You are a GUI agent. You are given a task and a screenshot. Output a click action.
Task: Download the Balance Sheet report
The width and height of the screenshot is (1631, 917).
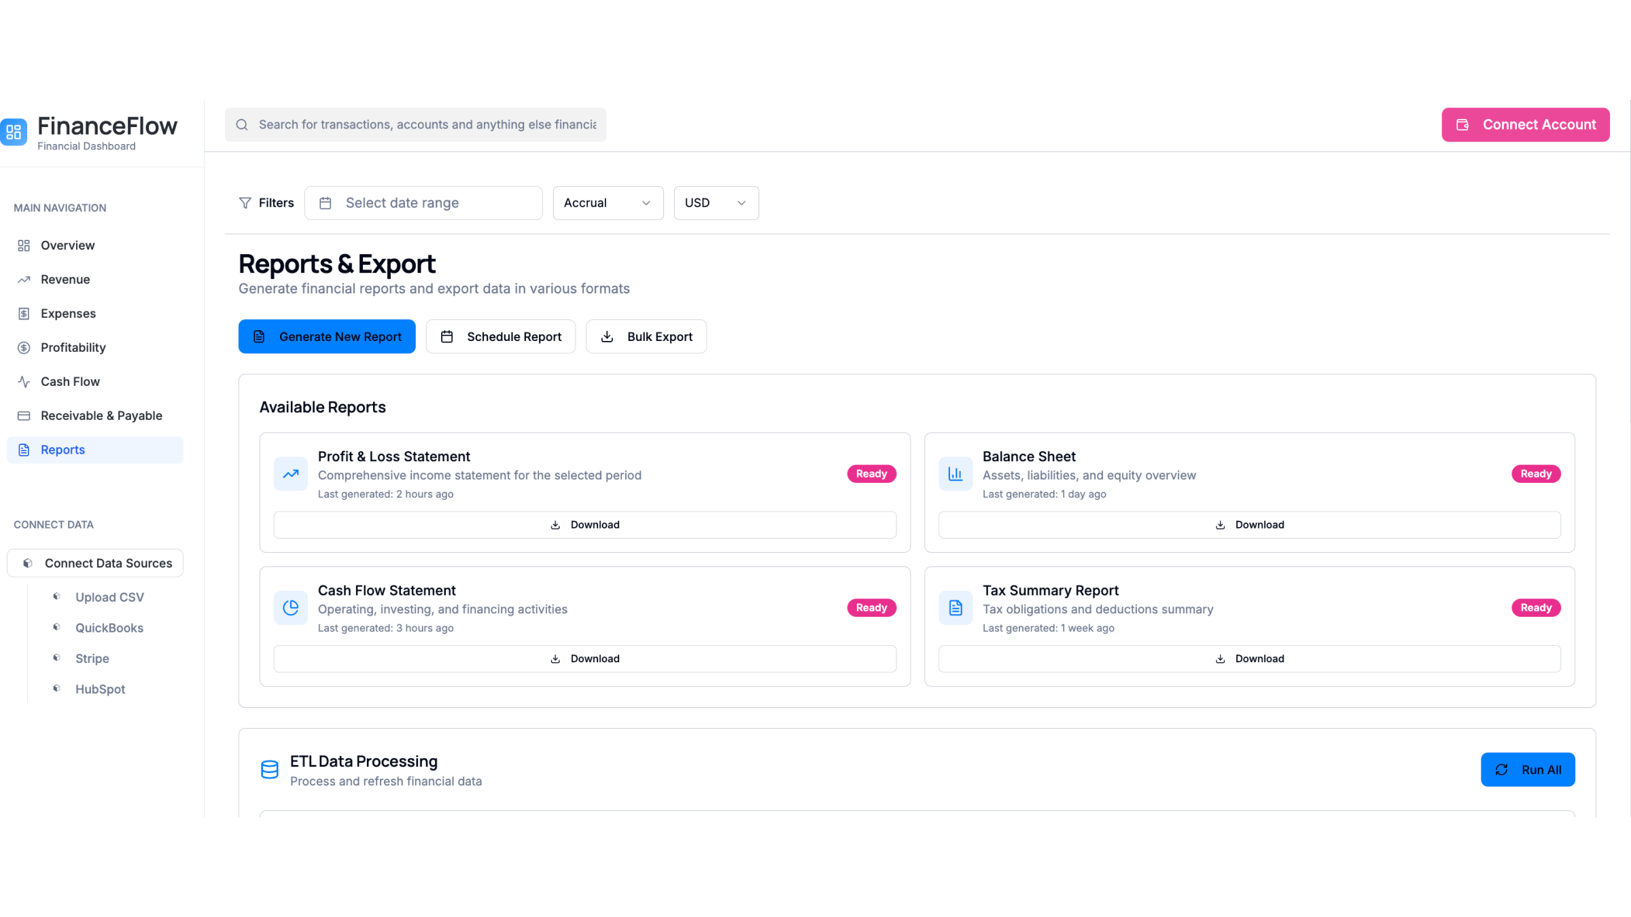pyautogui.click(x=1249, y=525)
